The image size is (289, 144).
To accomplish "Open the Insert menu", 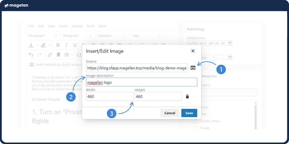I will click(63, 26).
